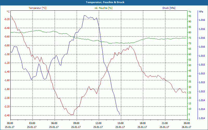Click the 09:00 time axis label
This screenshot has height=130, width=208.
[76, 123]
